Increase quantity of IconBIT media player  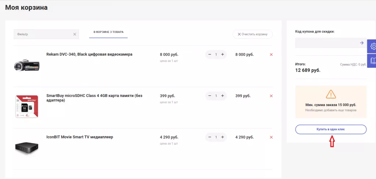pos(222,137)
